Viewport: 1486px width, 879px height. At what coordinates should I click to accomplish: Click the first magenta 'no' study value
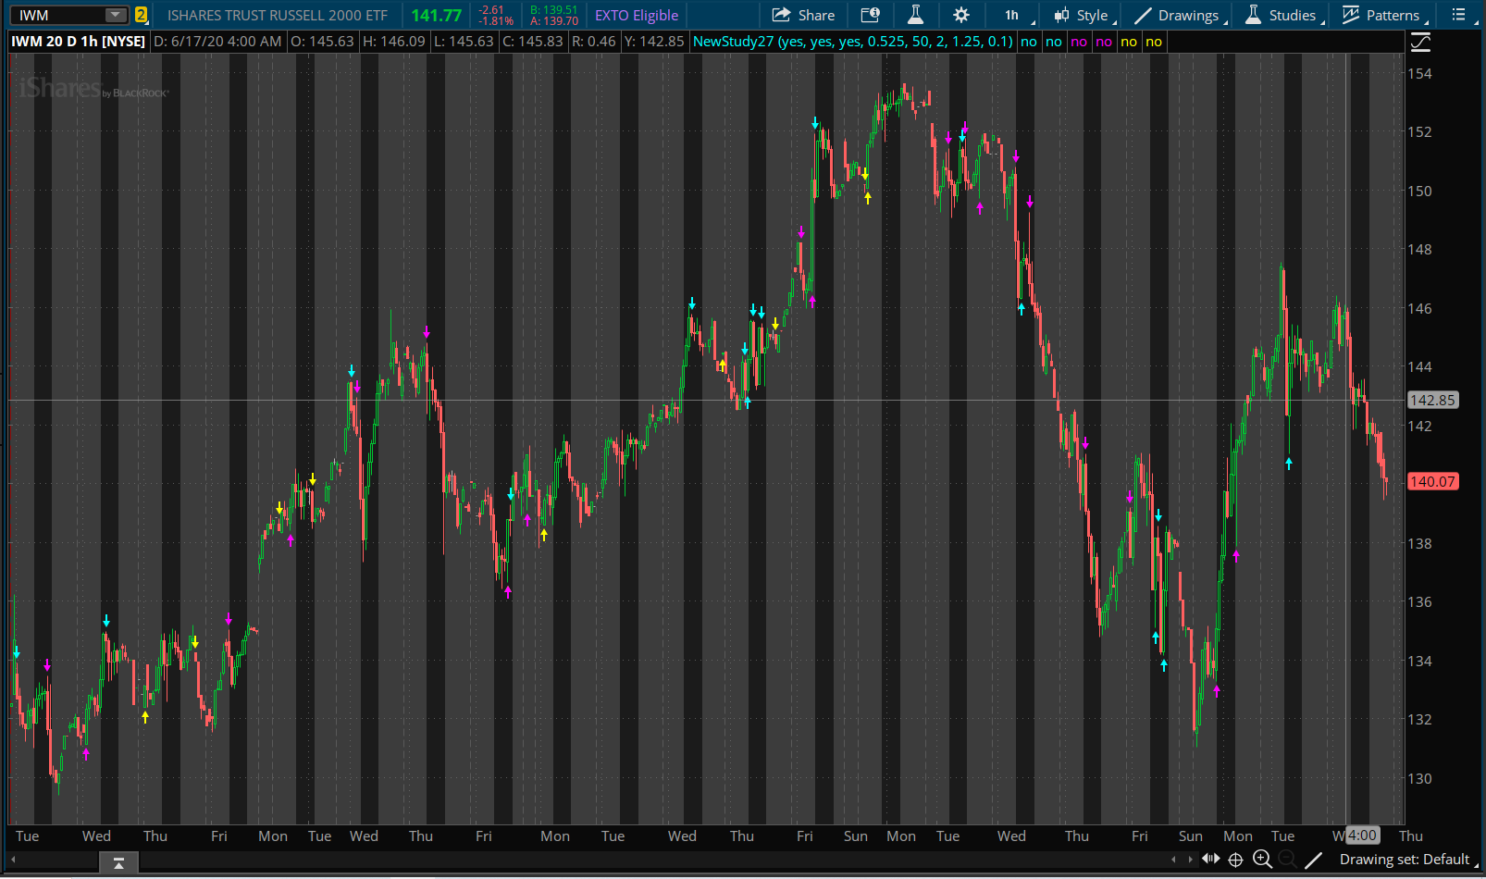coord(1078,42)
